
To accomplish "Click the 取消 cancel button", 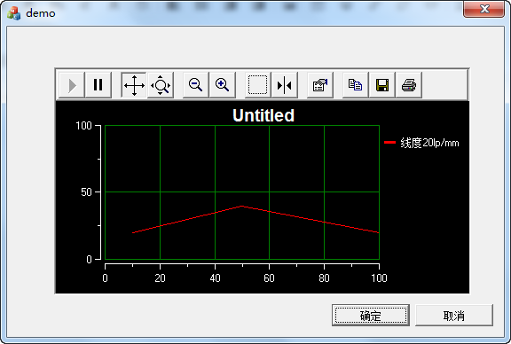I will click(x=454, y=316).
